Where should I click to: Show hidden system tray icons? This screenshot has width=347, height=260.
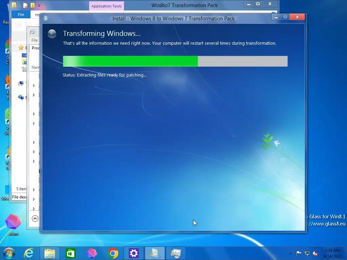(x=290, y=253)
